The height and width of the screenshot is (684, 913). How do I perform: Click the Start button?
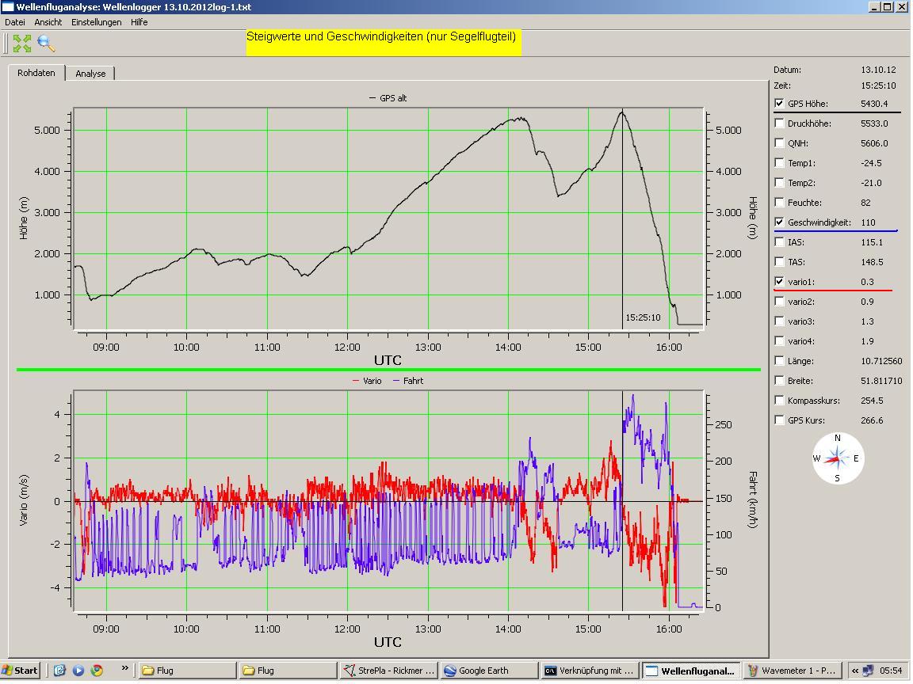pyautogui.click(x=21, y=671)
